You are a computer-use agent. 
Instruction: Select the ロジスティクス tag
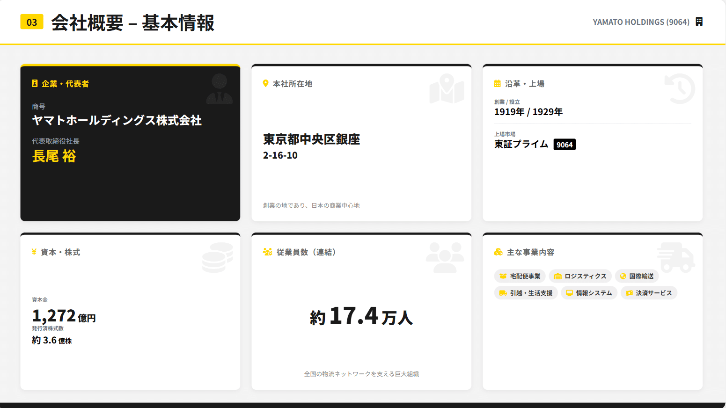580,276
